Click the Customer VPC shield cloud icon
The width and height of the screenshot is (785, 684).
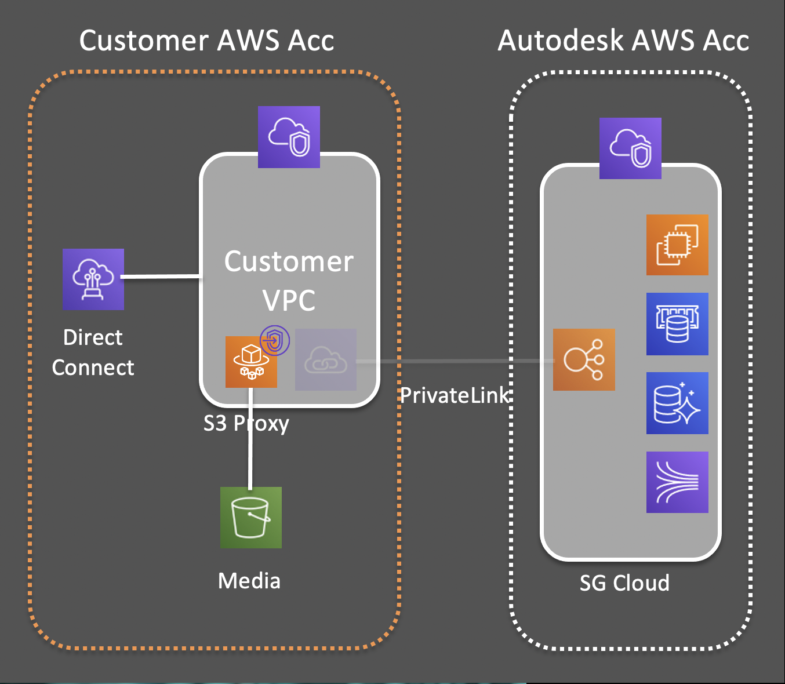click(x=289, y=137)
